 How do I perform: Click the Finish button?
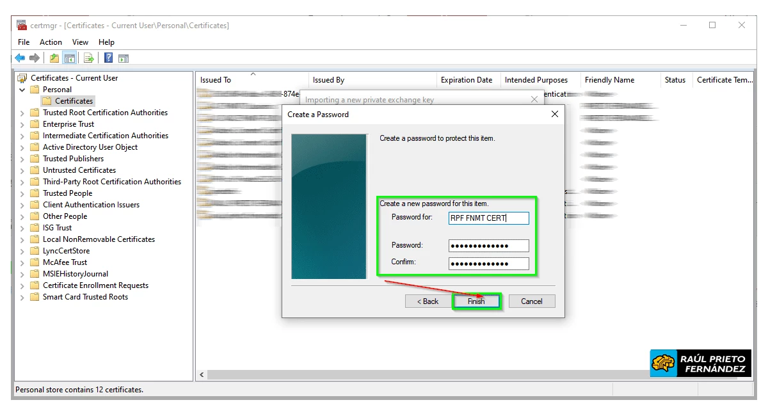(476, 301)
